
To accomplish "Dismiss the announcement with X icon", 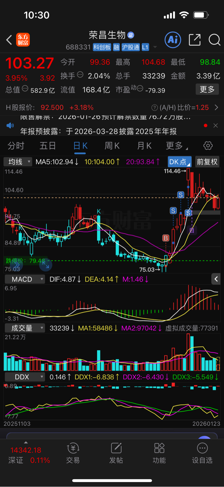I will tap(216, 125).
